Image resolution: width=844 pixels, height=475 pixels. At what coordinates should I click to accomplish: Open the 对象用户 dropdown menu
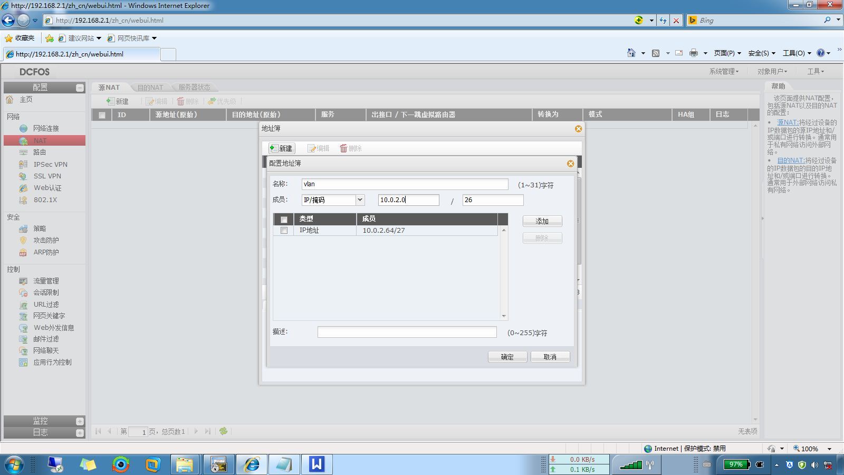pyautogui.click(x=772, y=71)
